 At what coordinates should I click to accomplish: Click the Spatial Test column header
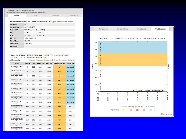(71, 64)
